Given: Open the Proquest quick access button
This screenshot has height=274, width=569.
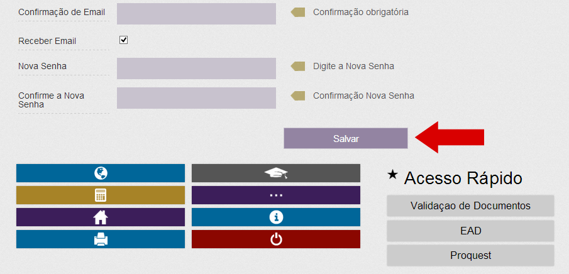Looking at the screenshot, I should coord(470,256).
